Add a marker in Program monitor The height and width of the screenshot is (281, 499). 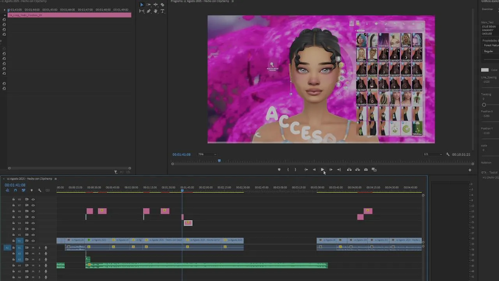pos(279,170)
